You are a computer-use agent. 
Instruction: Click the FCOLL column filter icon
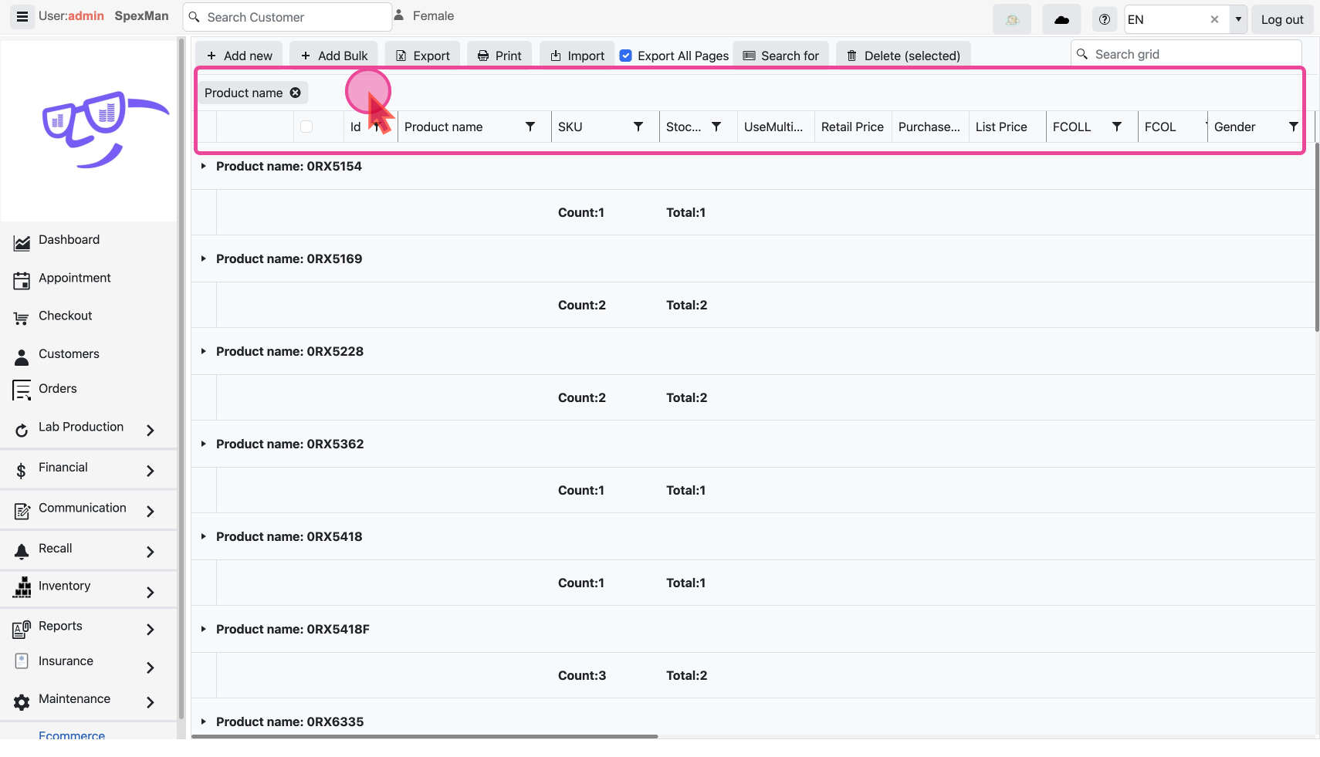pos(1117,127)
